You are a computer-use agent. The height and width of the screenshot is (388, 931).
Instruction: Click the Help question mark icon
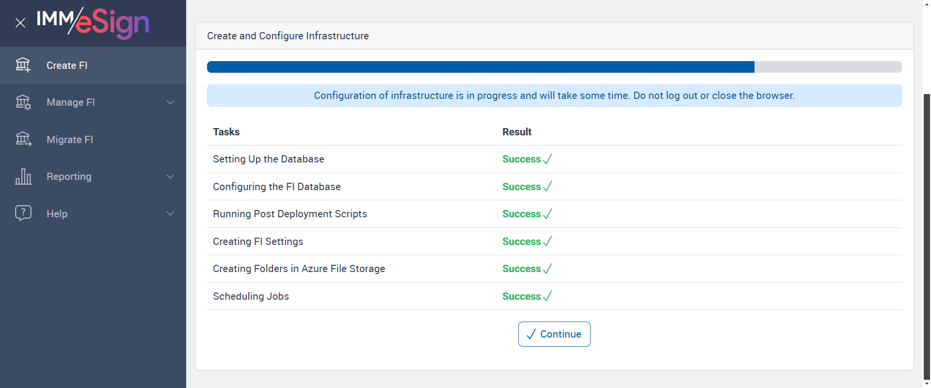point(23,213)
